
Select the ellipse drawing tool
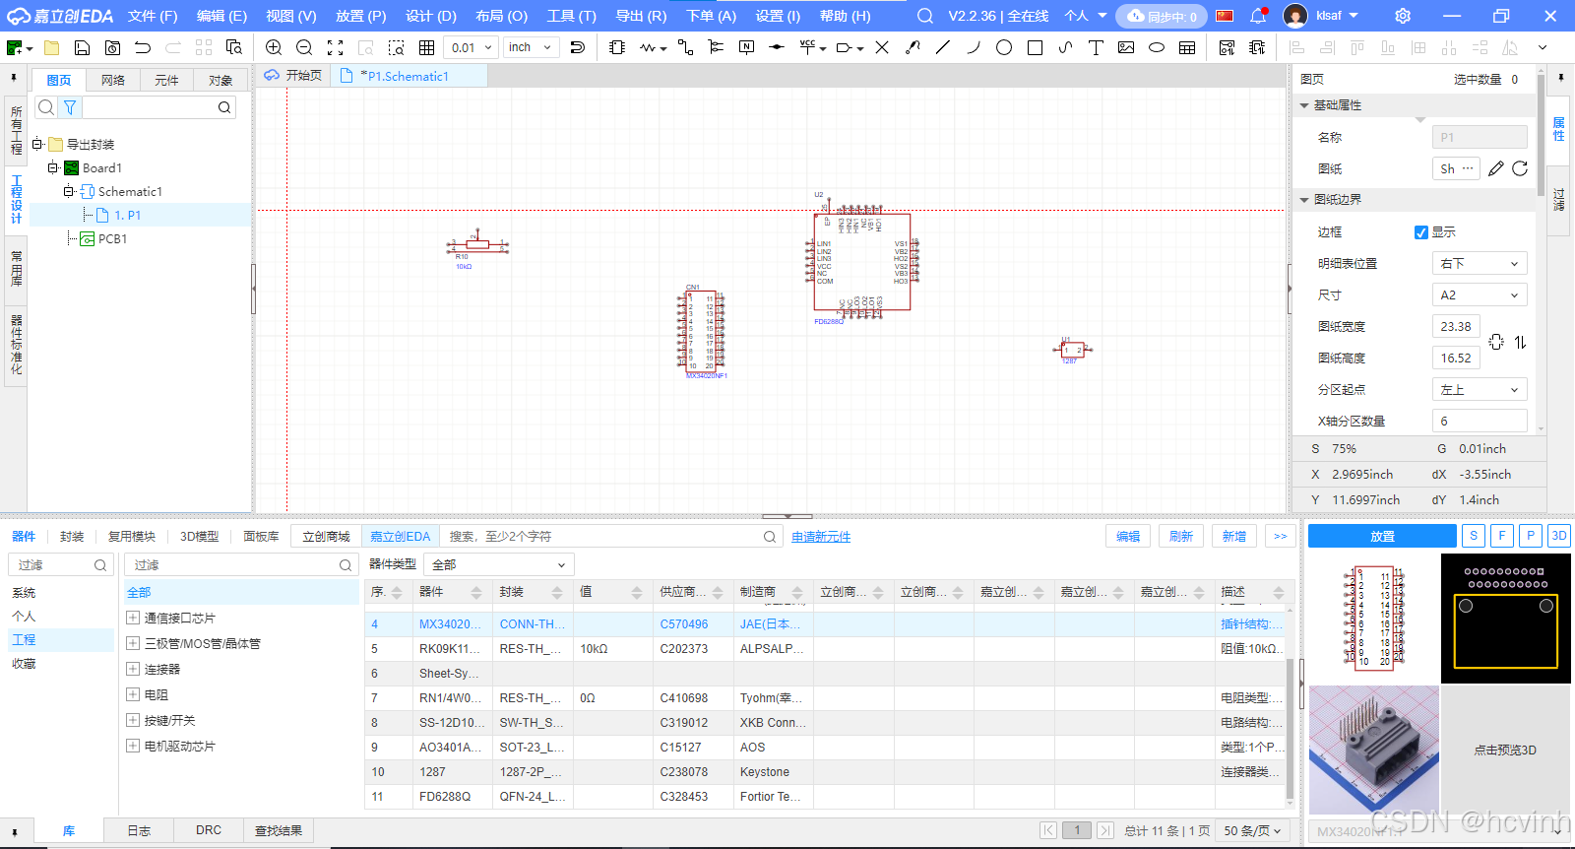[x=1157, y=47]
